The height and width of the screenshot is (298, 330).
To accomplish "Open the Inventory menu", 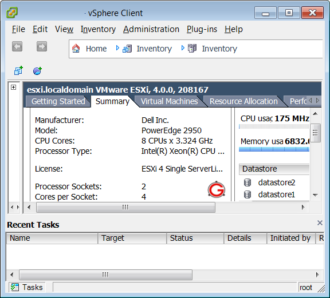I will pyautogui.click(x=98, y=29).
